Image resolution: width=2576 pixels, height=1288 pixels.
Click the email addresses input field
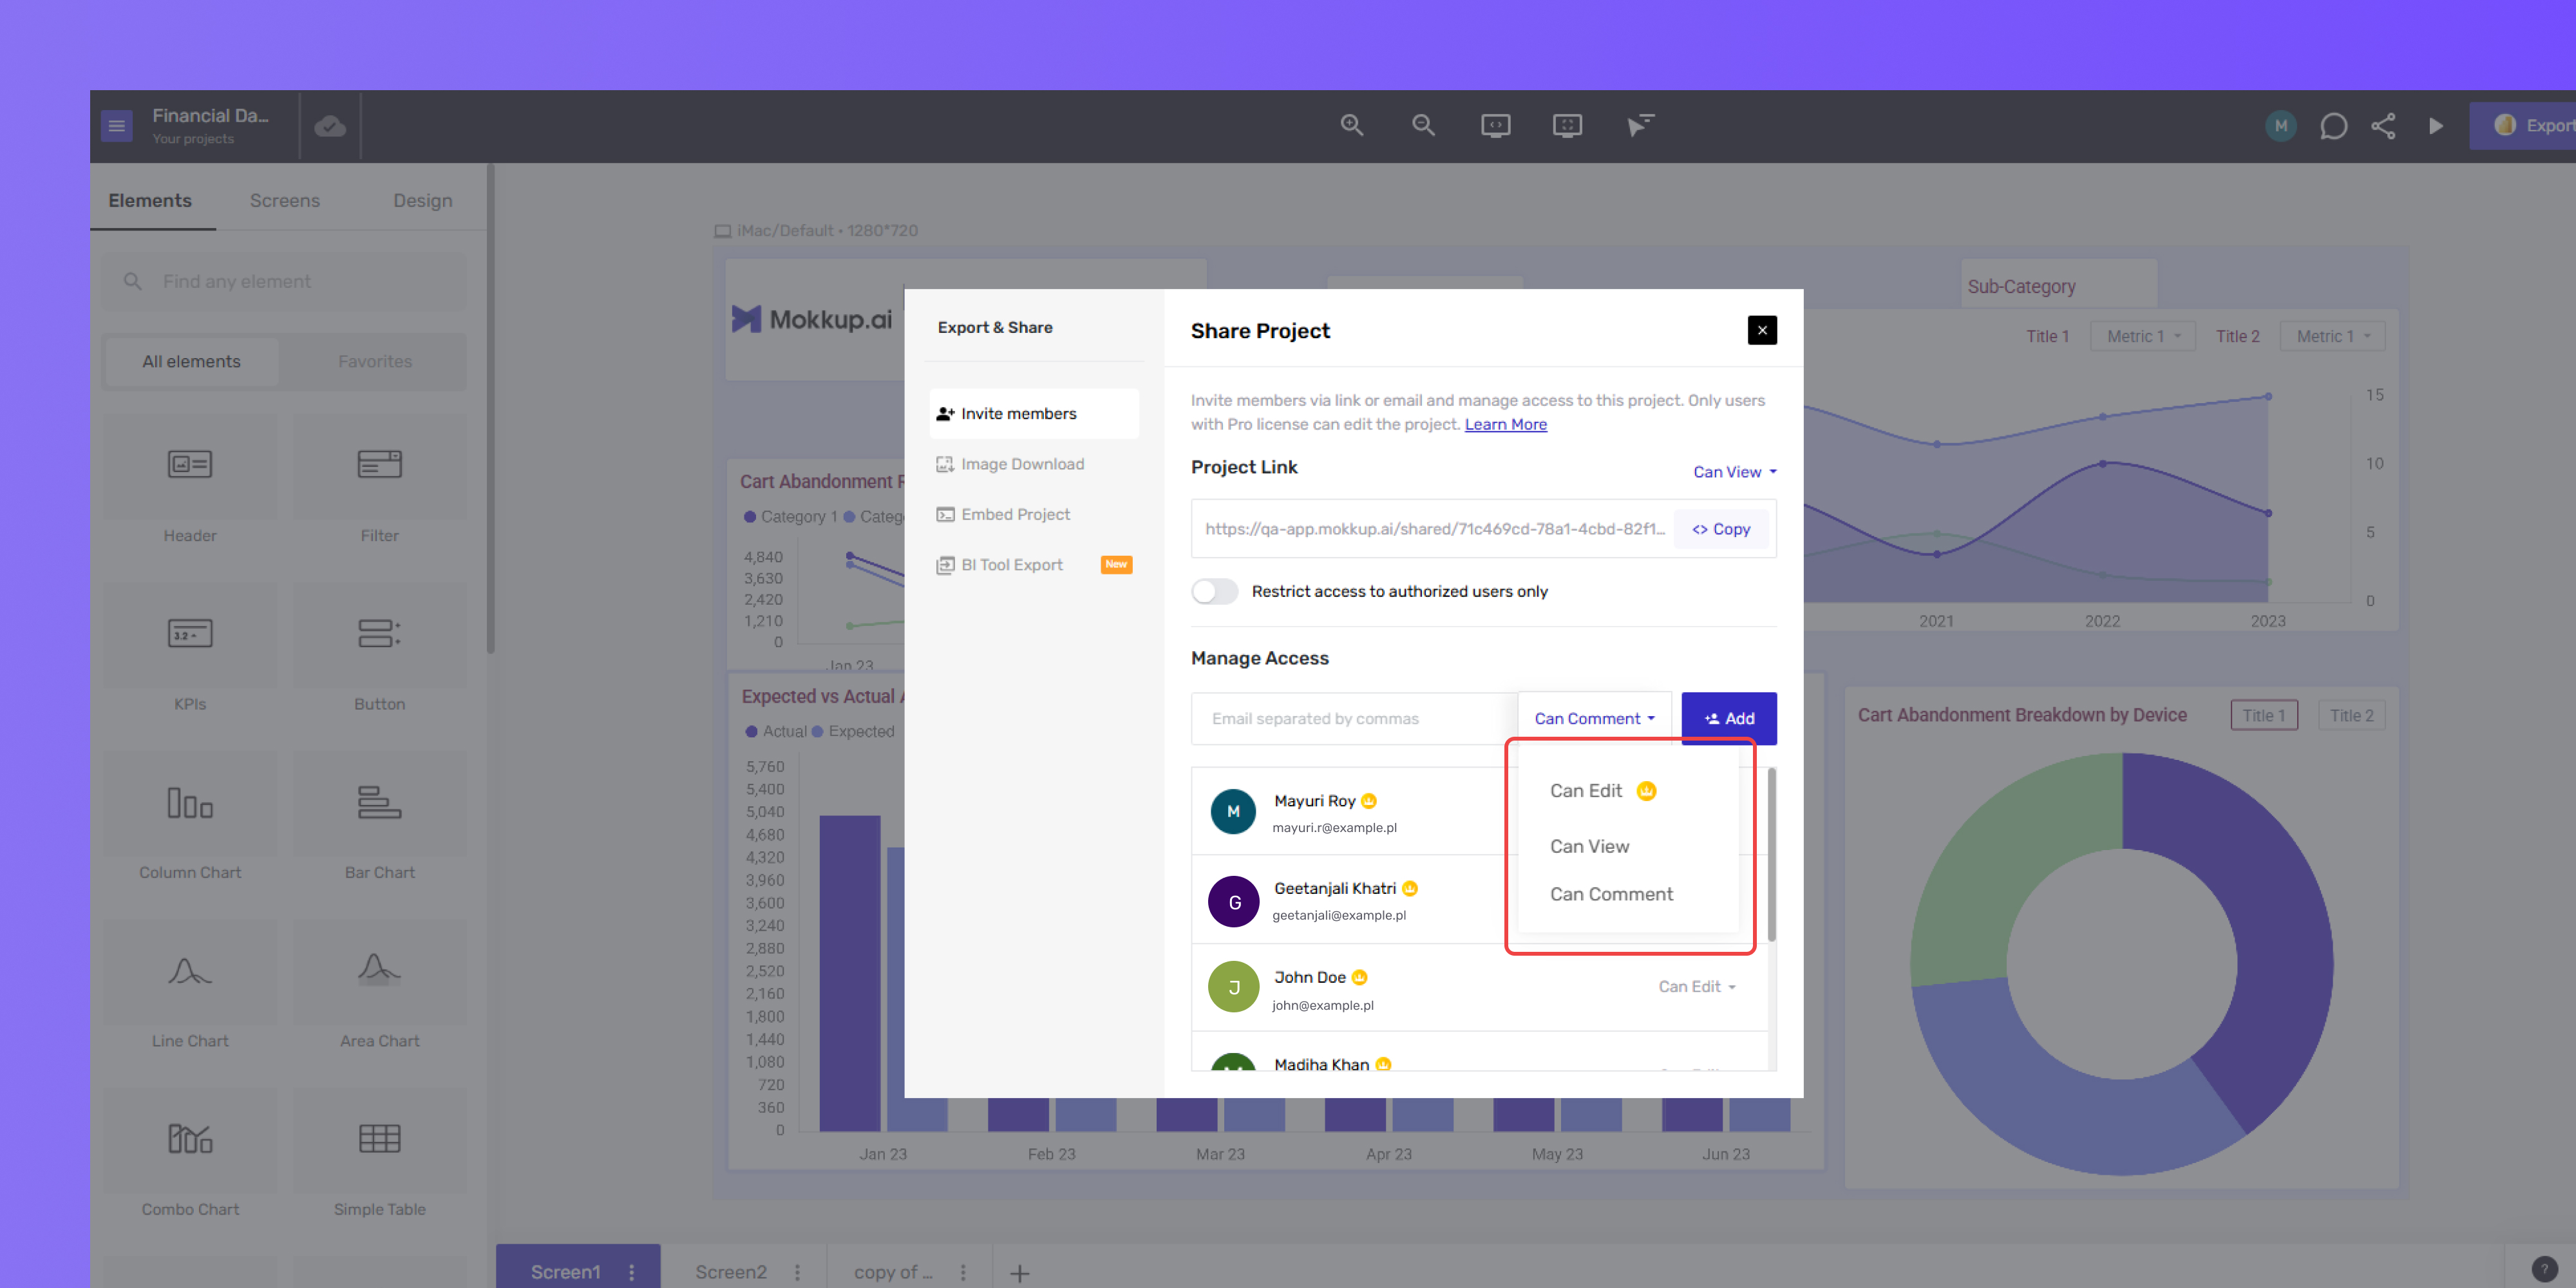point(1355,718)
